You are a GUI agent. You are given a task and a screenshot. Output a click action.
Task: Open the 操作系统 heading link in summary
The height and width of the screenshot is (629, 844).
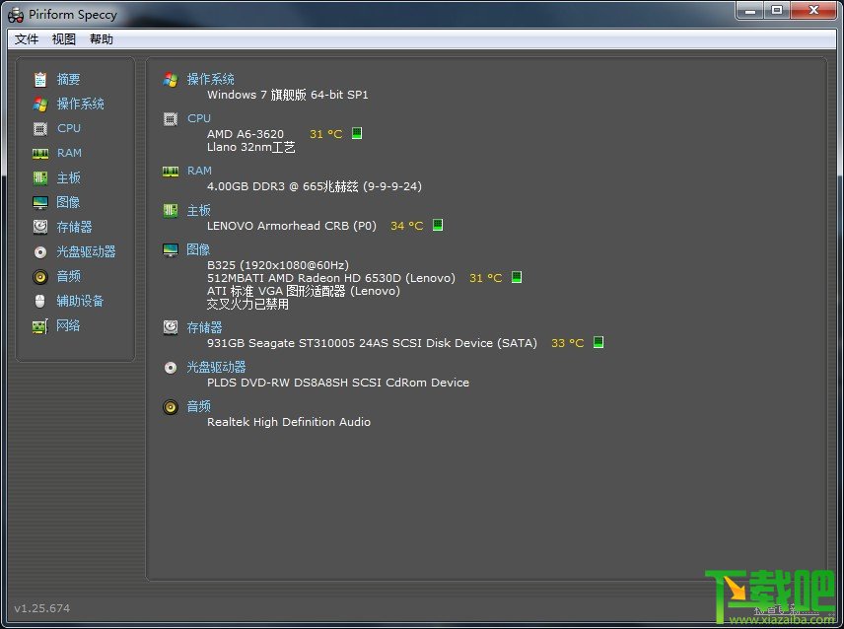tap(210, 80)
